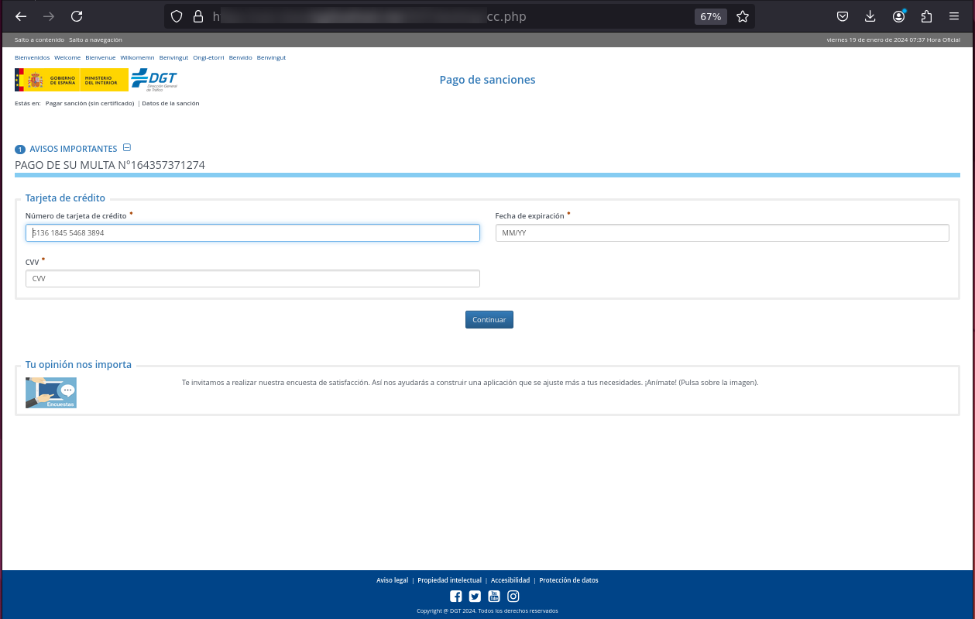Reload the current page
The height and width of the screenshot is (619, 975).
tap(77, 16)
